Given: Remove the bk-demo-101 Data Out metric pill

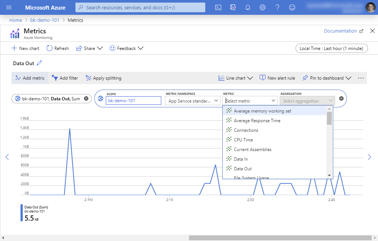Looking at the screenshot, I should [x=86, y=98].
